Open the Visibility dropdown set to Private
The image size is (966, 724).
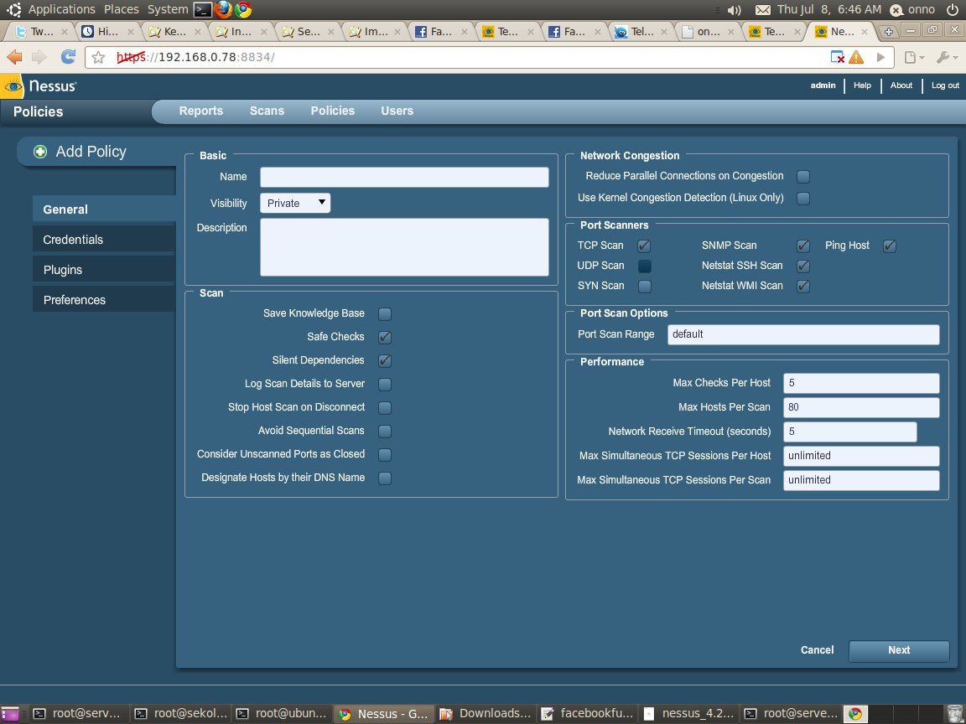tap(295, 203)
